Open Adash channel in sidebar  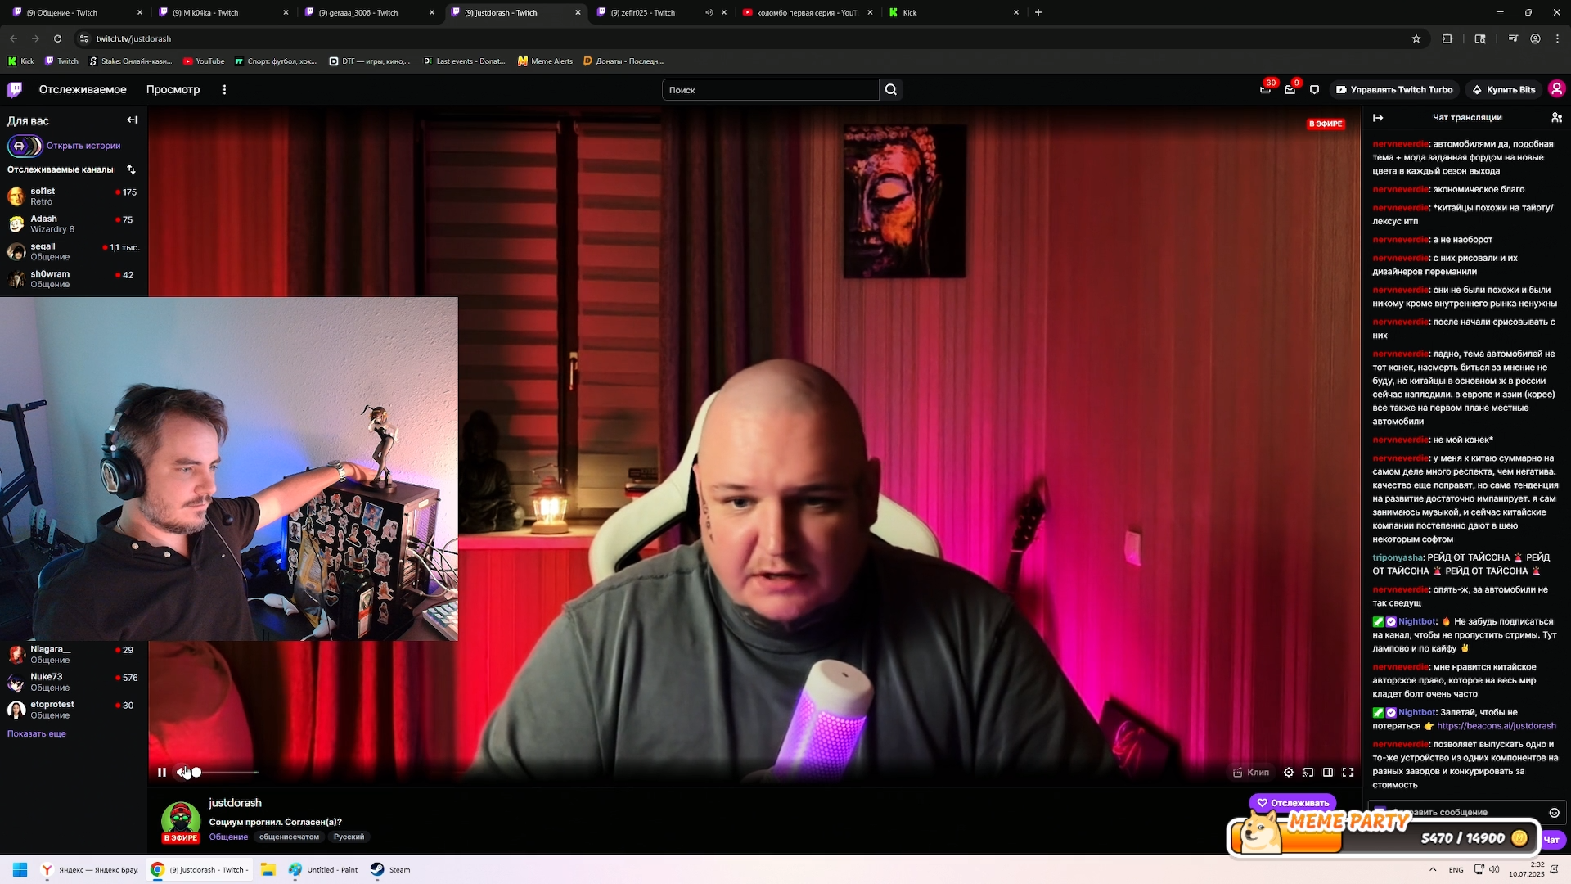[74, 224]
